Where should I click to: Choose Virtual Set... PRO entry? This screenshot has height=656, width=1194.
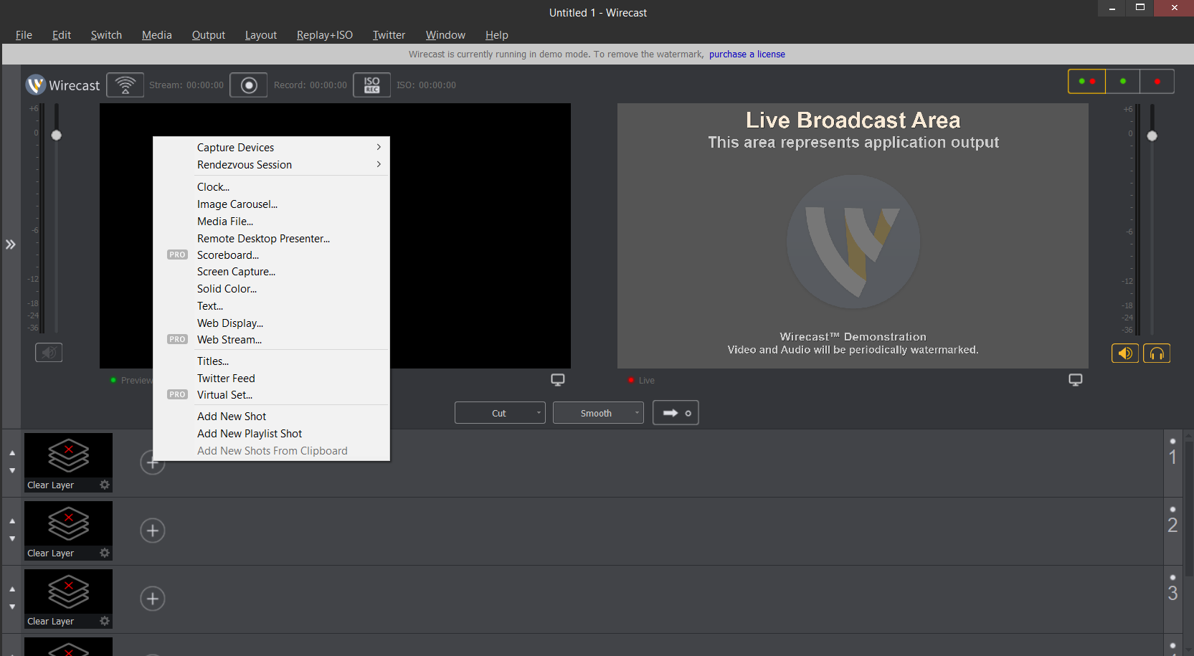[272, 394]
